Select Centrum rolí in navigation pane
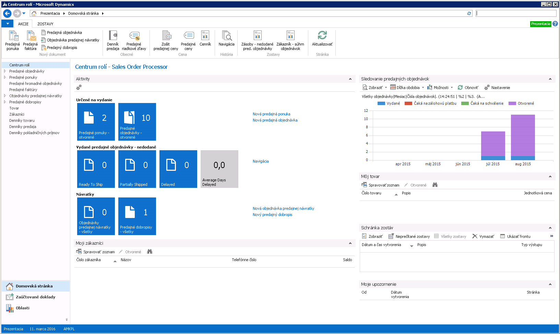Screen dimensions: 560x334 [36, 65]
